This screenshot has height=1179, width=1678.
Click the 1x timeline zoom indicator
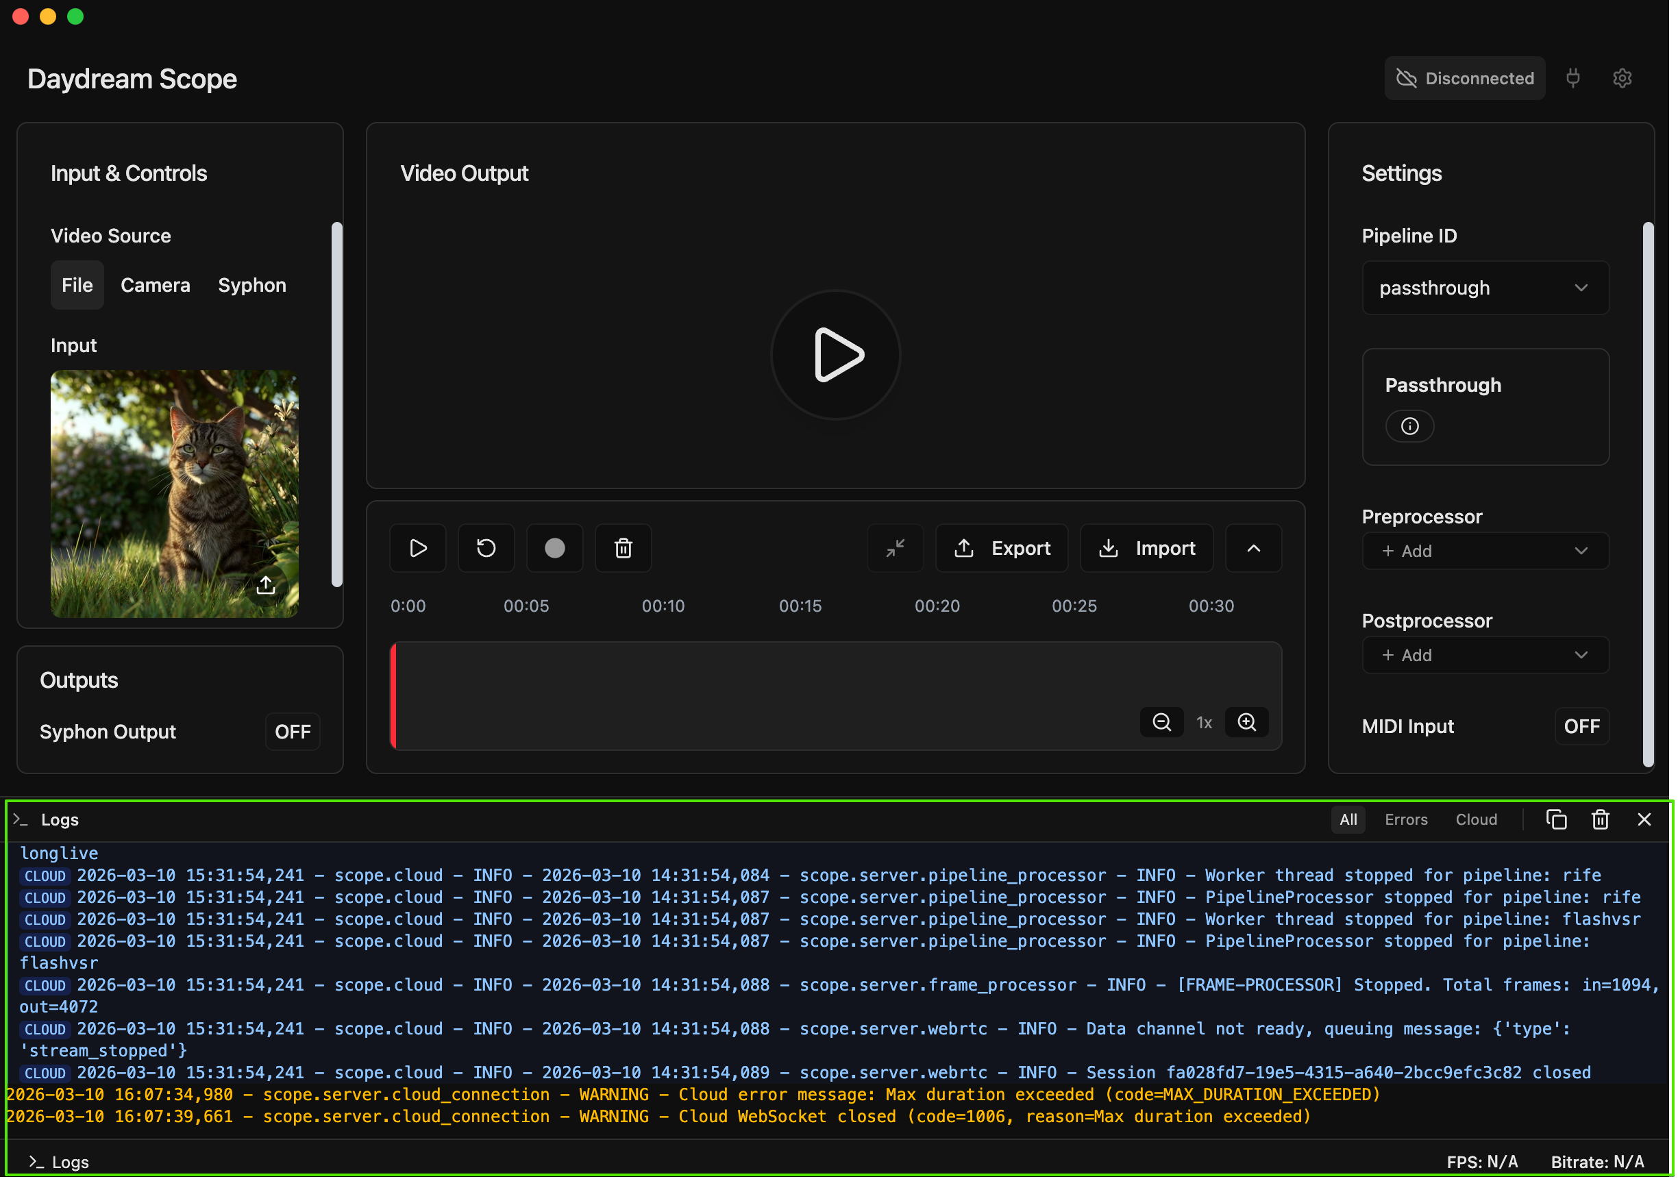tap(1205, 722)
